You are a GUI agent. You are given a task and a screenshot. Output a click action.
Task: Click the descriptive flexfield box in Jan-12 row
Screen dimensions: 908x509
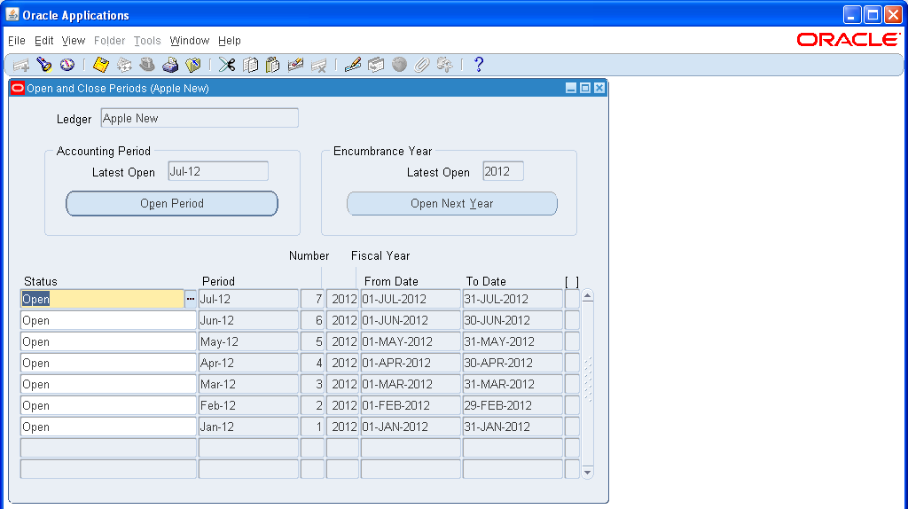(x=572, y=427)
